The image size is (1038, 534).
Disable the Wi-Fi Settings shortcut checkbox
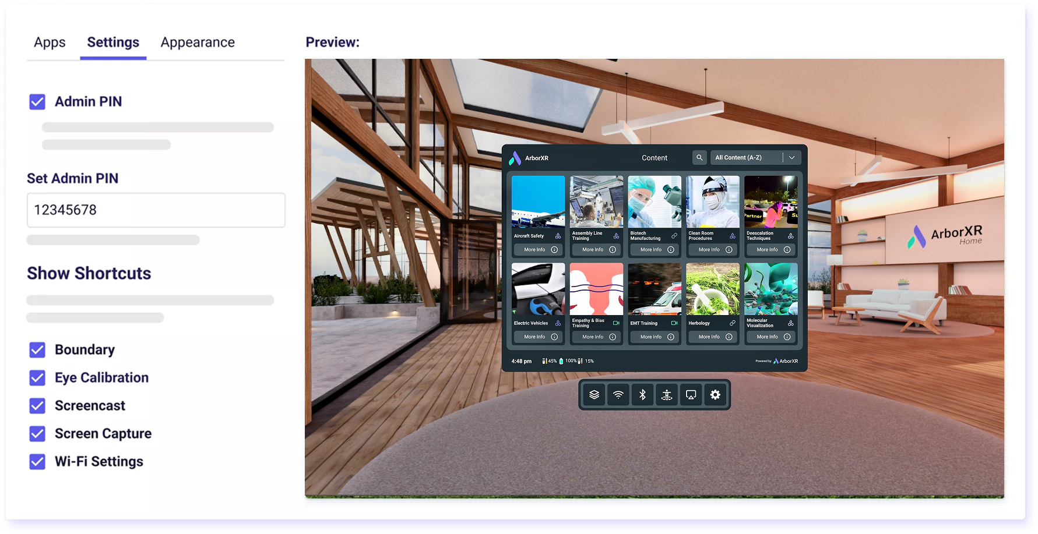point(37,462)
